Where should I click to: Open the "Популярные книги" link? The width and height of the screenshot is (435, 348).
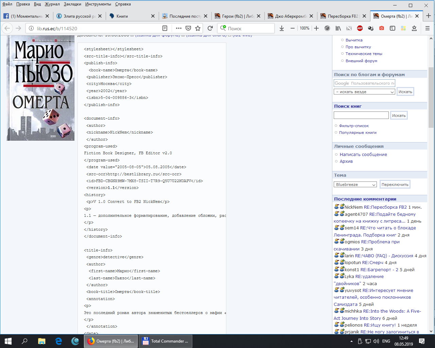pyautogui.click(x=358, y=133)
